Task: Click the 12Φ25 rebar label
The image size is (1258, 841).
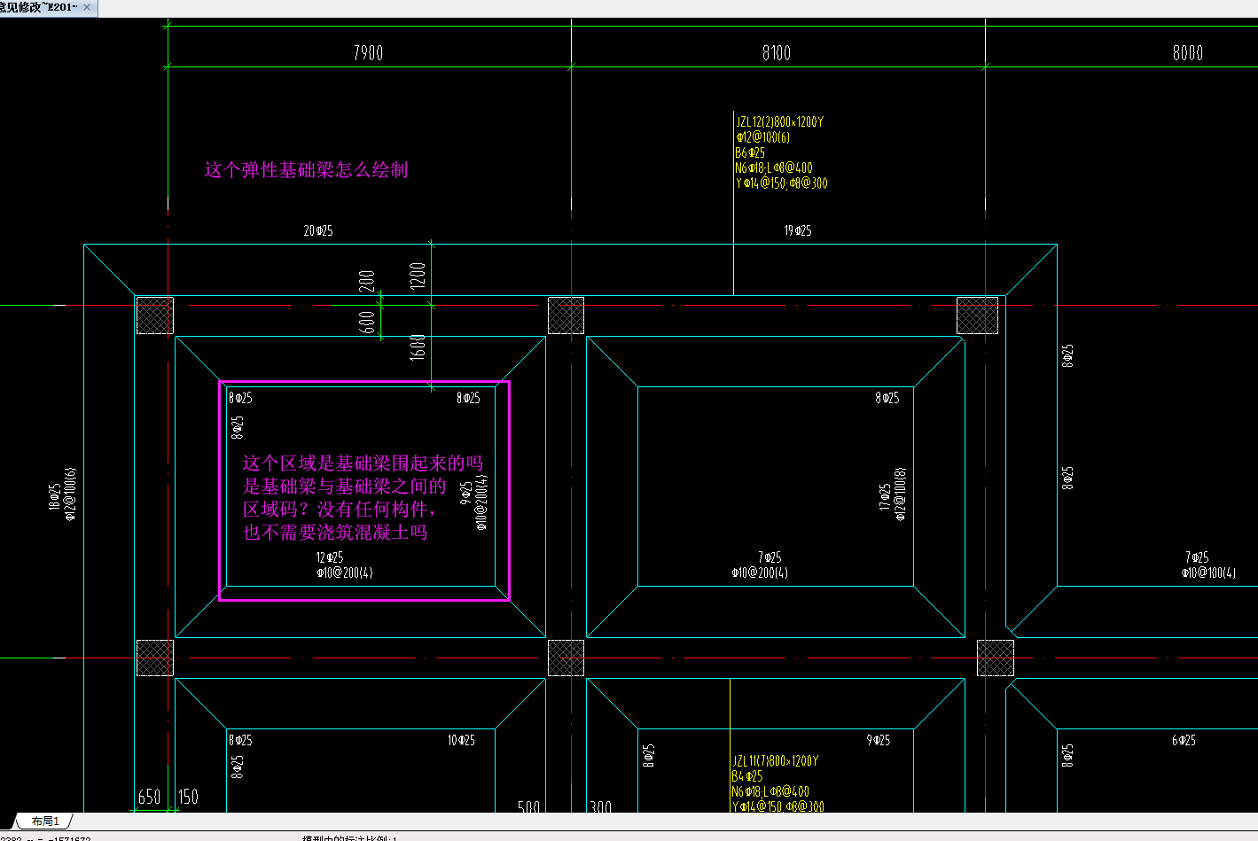Action: tap(330, 557)
